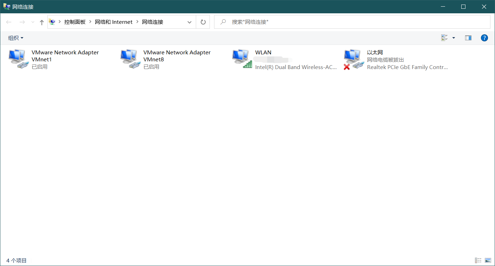Image resolution: width=495 pixels, height=266 pixels.
Task: Click 控制面板 in the breadcrumb path
Action: tap(75, 22)
